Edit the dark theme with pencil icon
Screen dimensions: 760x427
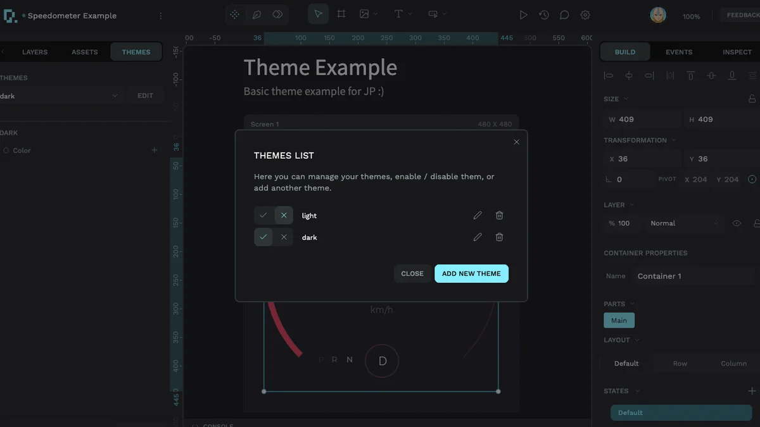478,237
